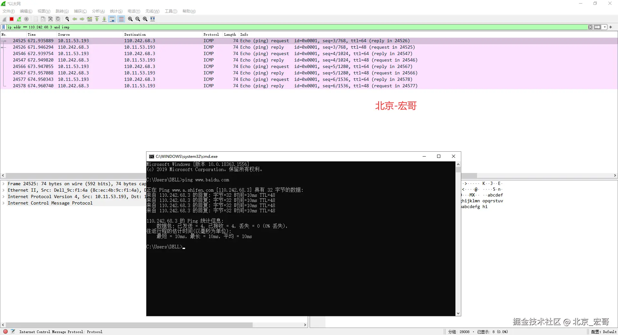The width and height of the screenshot is (618, 335).
Task: Jump to the last packet
Action: (104, 19)
